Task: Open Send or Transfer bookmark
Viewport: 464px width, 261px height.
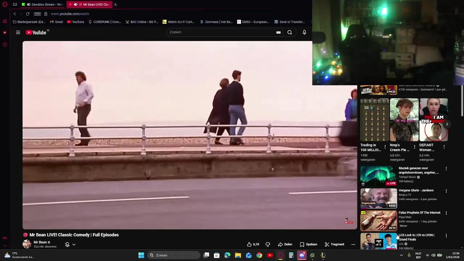Action: point(290,22)
